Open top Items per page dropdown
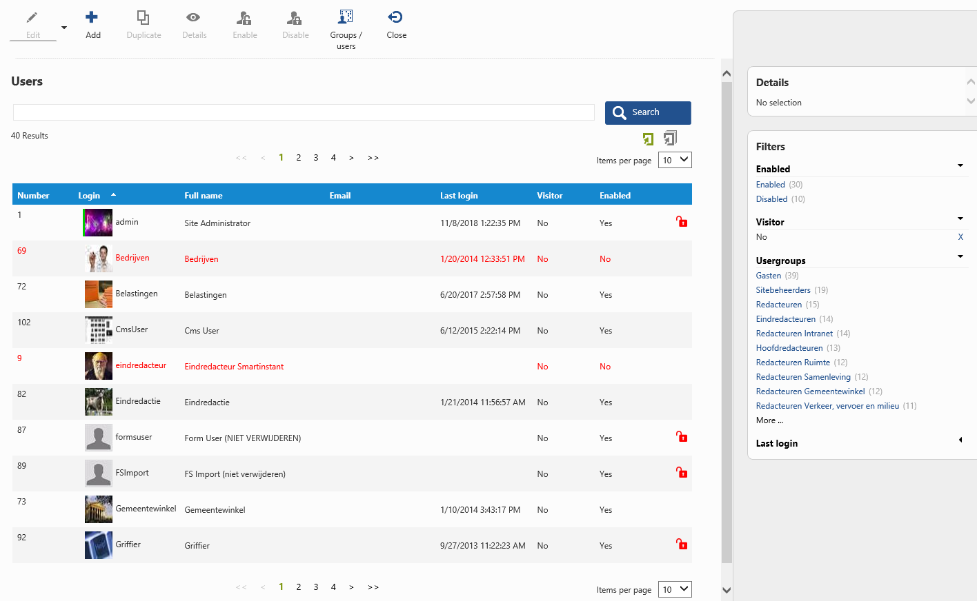Image resolution: width=977 pixels, height=601 pixels. click(x=675, y=160)
